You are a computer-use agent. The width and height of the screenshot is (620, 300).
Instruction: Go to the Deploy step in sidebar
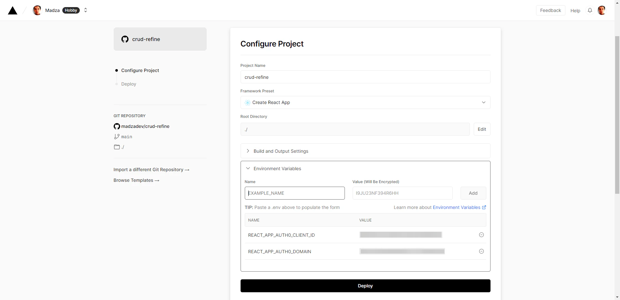(x=129, y=84)
